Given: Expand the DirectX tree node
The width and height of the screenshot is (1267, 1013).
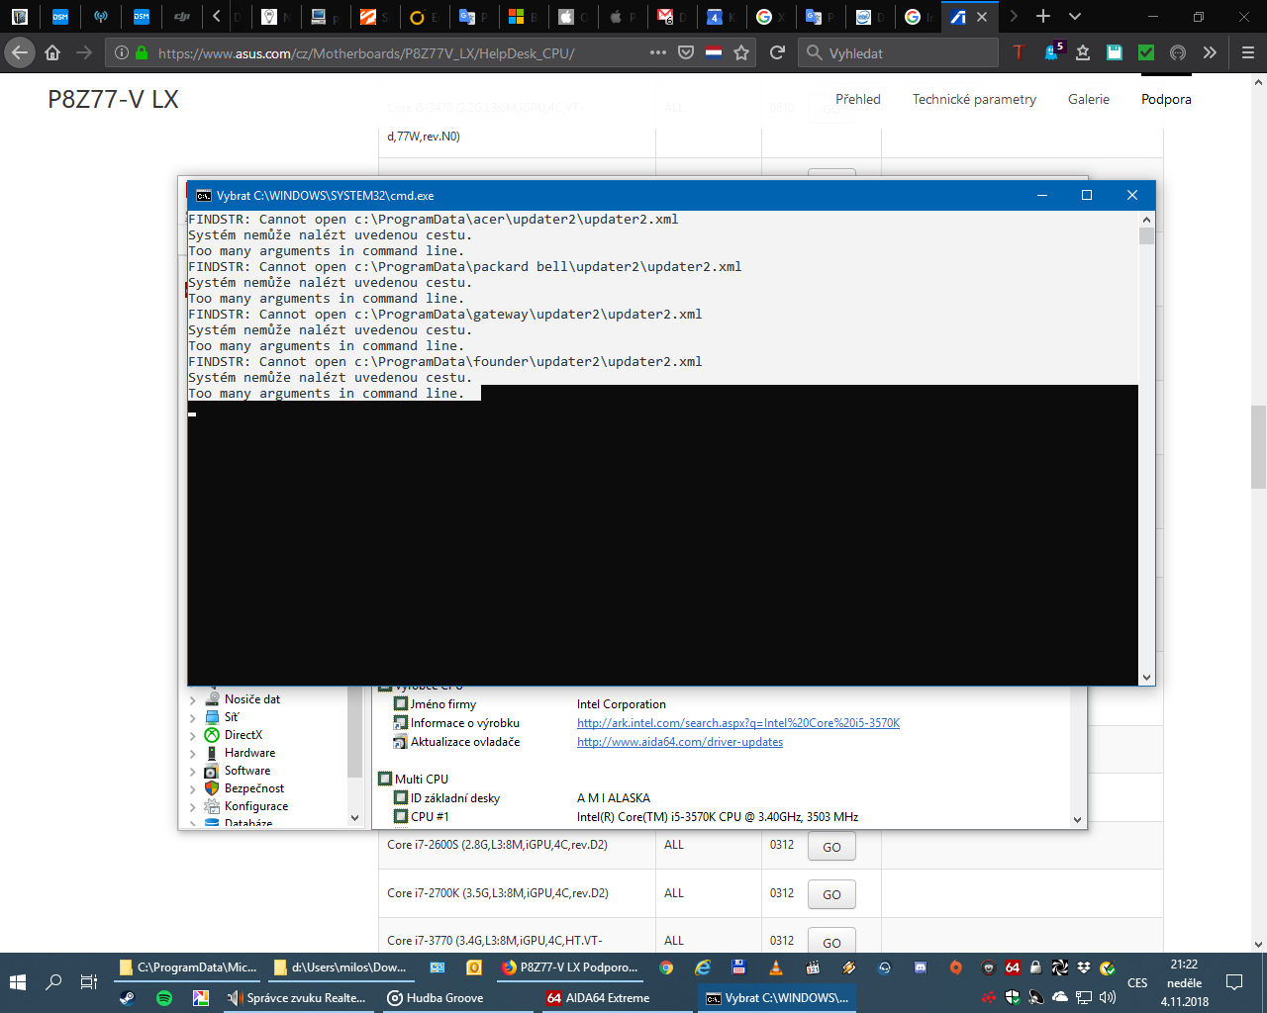Looking at the screenshot, I should [x=193, y=735].
